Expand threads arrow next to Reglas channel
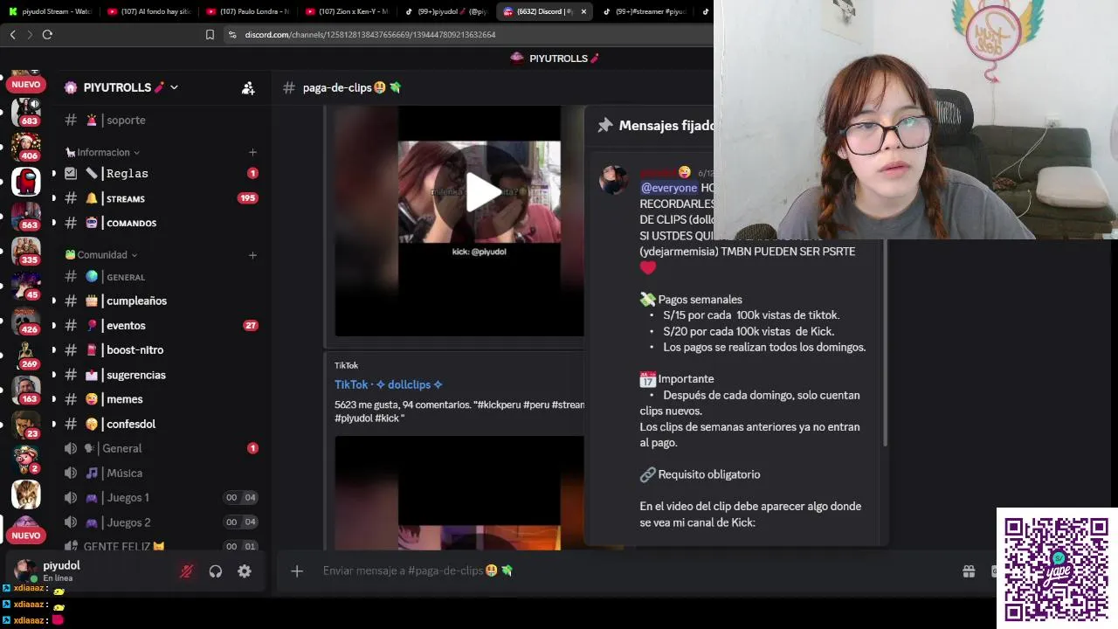This screenshot has height=629, width=1118. click(x=53, y=173)
